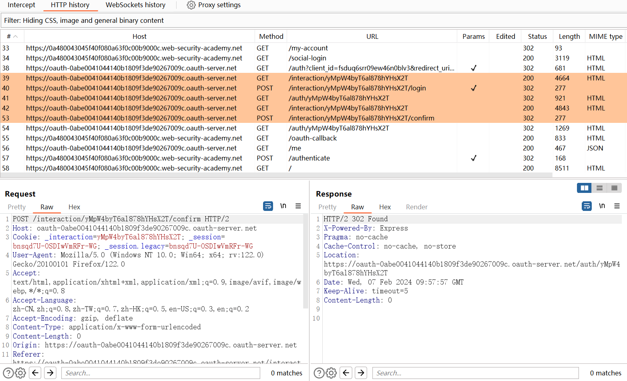Switch to vertical split layout icon
Image resolution: width=627 pixels, height=381 pixels.
(599, 188)
